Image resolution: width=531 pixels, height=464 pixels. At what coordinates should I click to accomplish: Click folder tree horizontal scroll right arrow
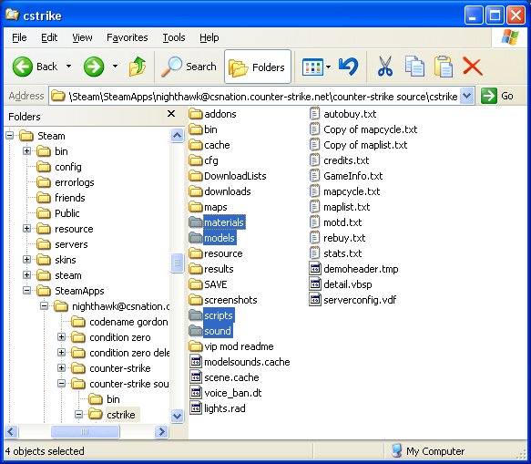point(161,431)
